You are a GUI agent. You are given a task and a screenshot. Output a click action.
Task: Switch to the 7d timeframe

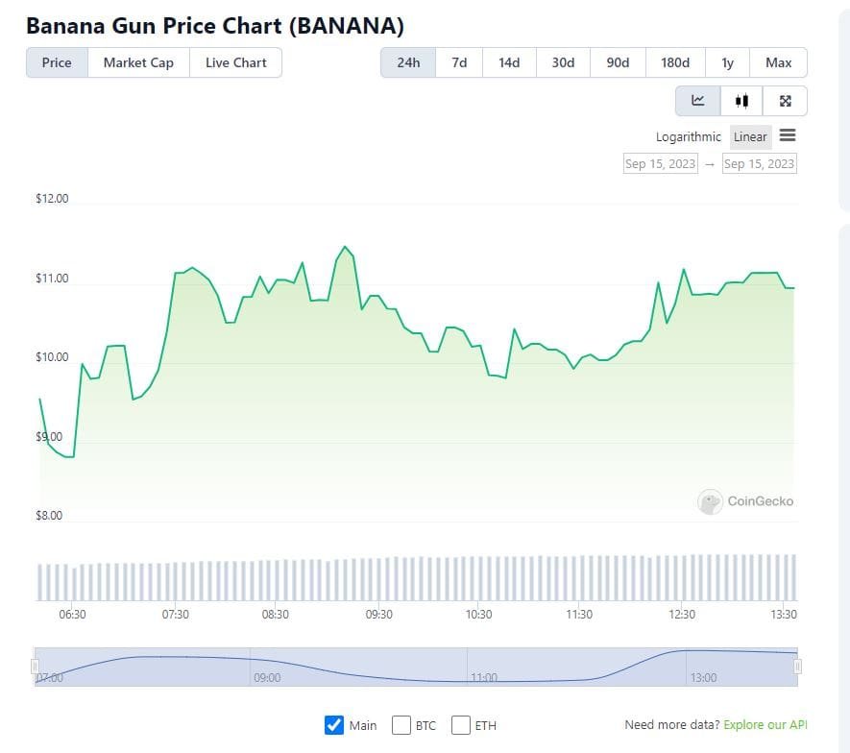458,61
